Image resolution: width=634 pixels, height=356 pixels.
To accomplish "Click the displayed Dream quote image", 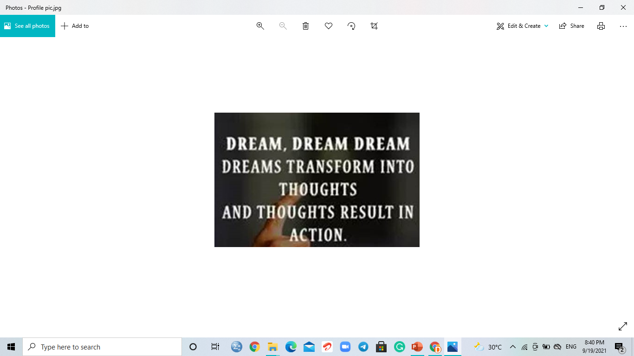I will 317,180.
